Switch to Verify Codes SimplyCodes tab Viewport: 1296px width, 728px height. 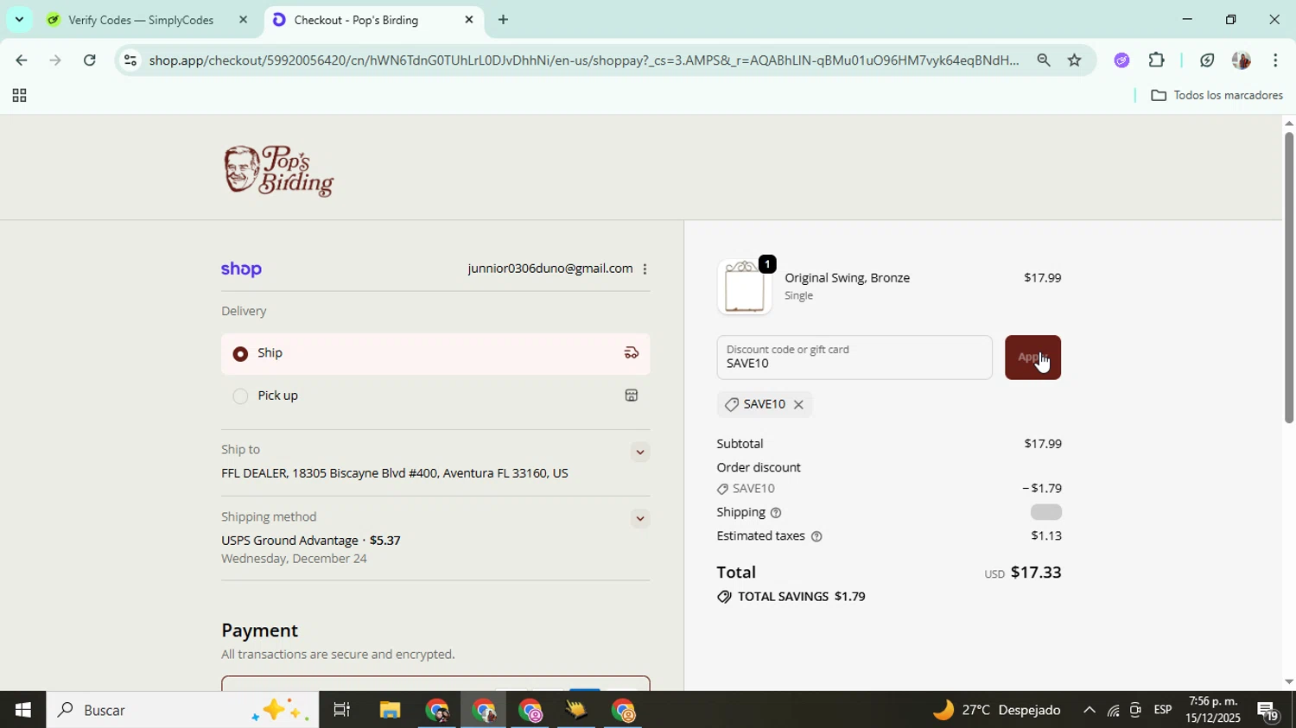[141, 20]
